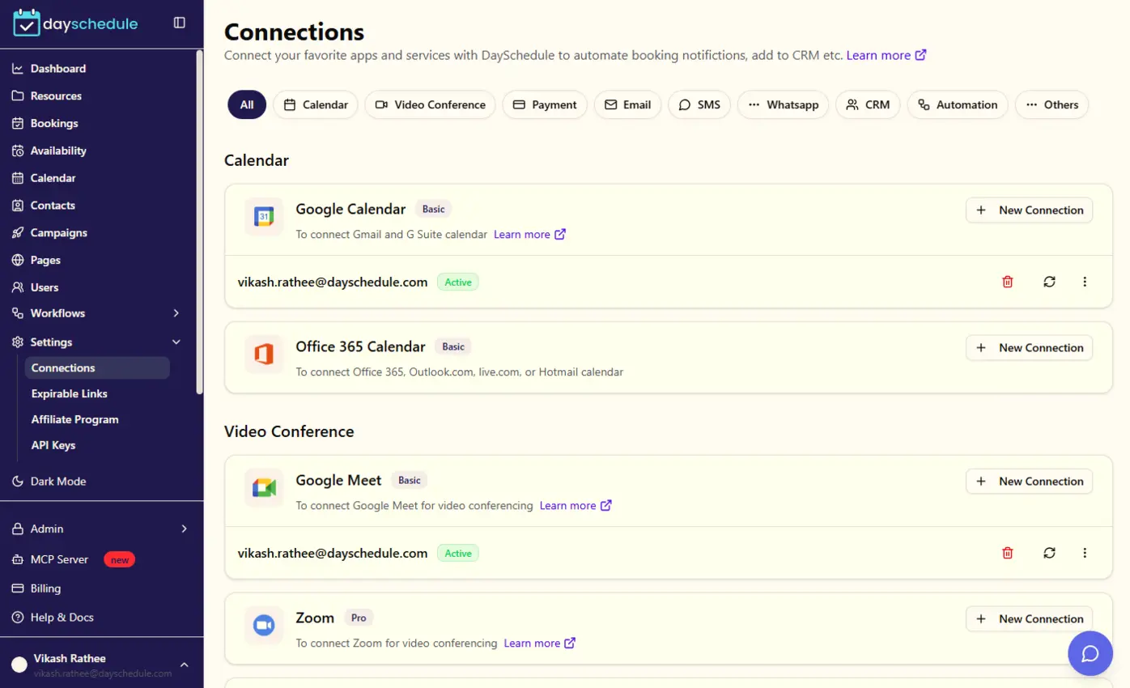Open the Vikash Rathee account menu chevron
The width and height of the screenshot is (1130, 688).
point(184,665)
